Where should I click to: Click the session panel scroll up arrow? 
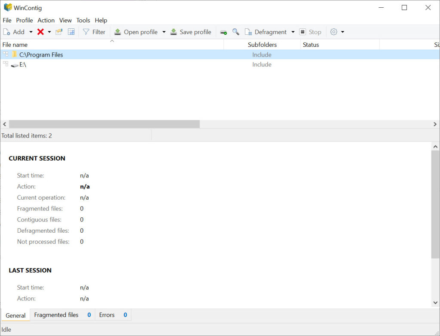point(435,147)
